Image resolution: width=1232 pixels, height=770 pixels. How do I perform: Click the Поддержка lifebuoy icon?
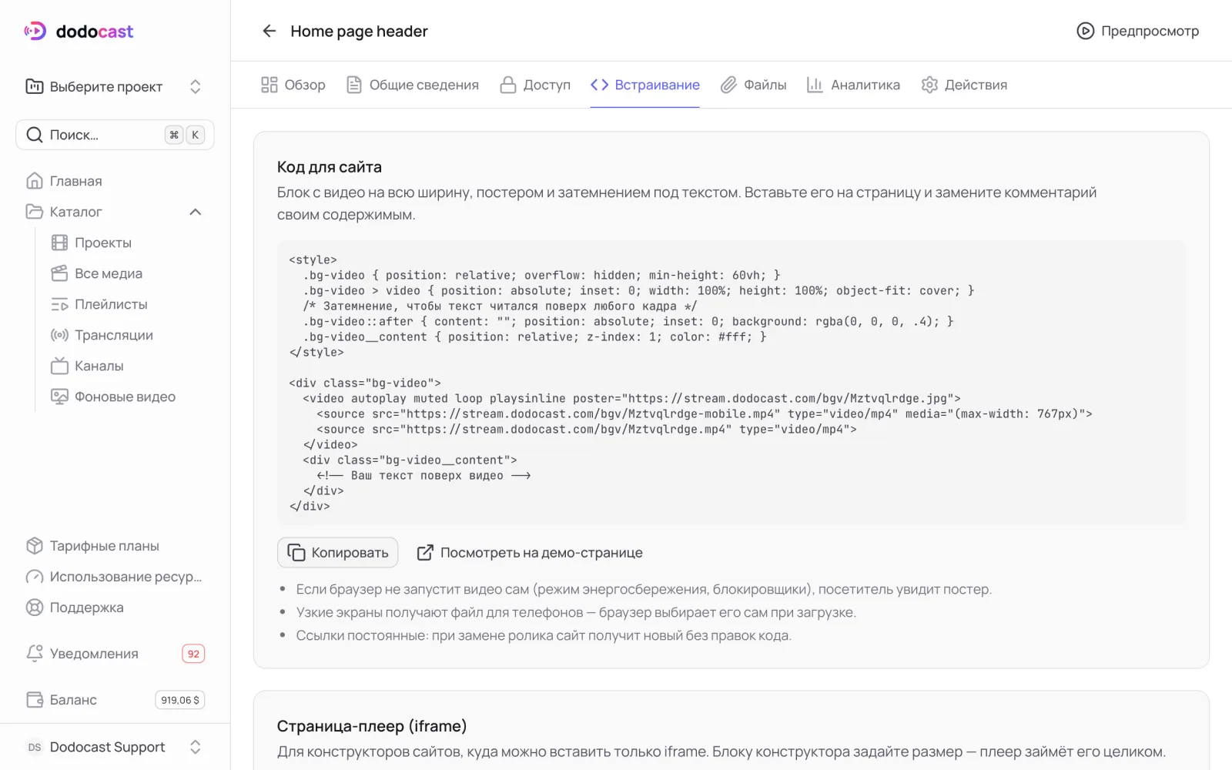(x=35, y=608)
